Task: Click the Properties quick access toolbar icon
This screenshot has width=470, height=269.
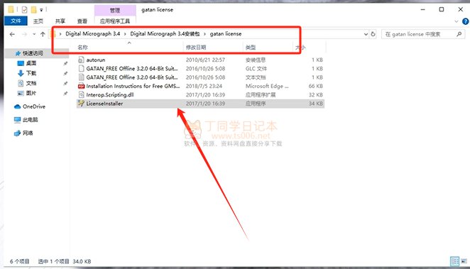Action: pos(24,10)
